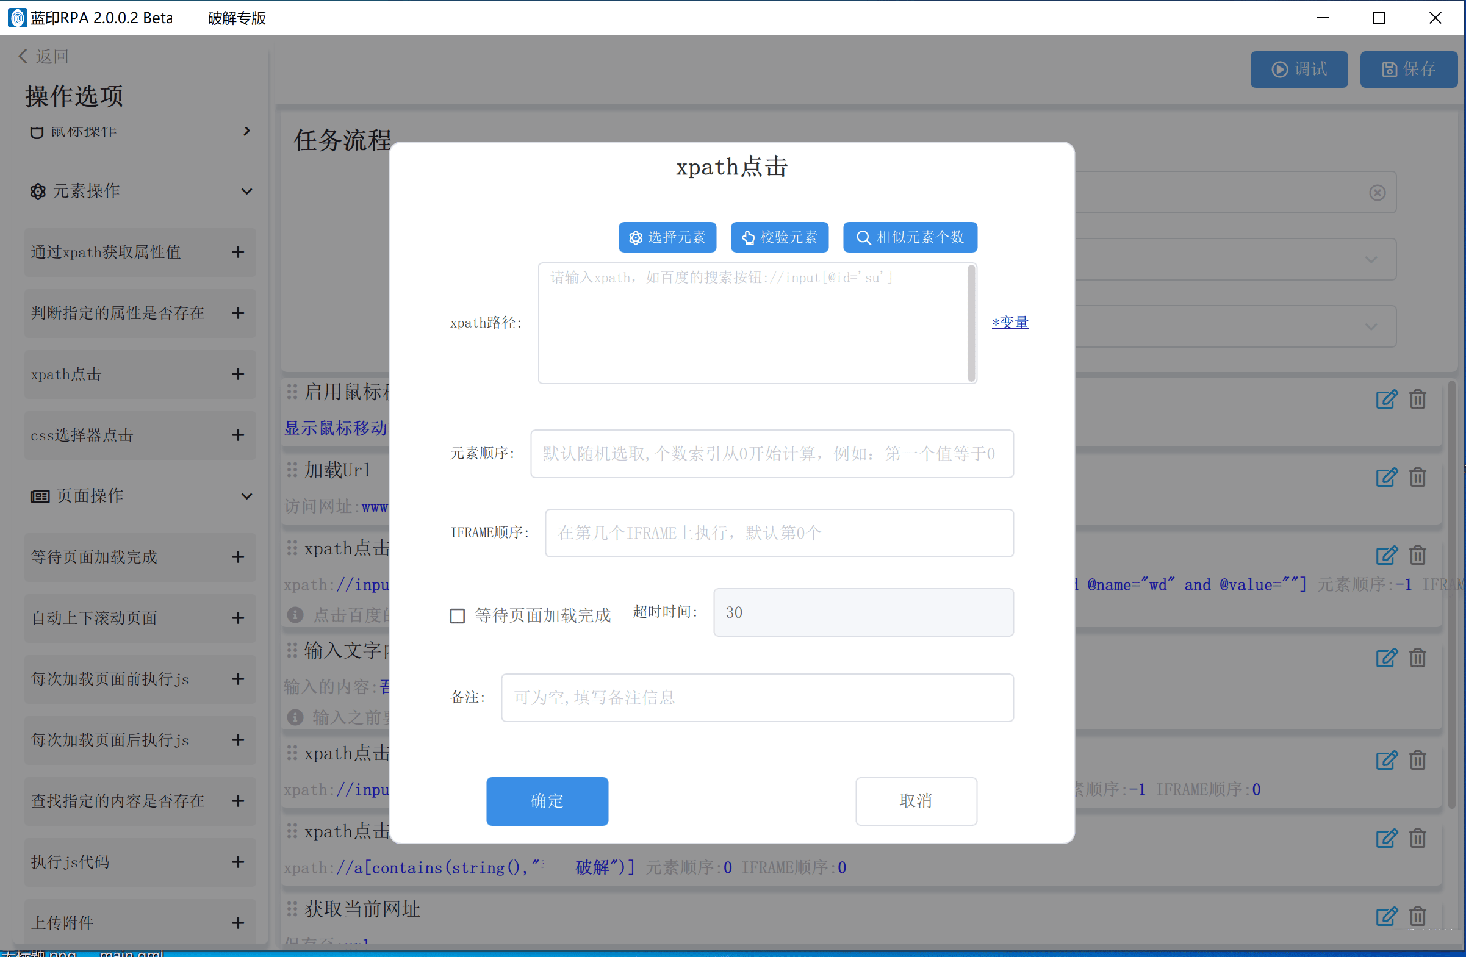
Task: Collapse the 页面操作 section
Action: point(246,496)
